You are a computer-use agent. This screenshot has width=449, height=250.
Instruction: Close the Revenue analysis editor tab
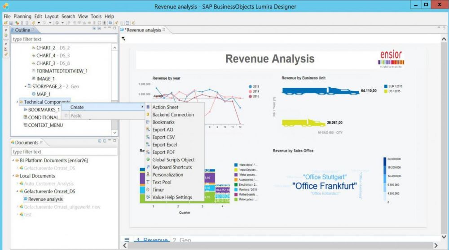164,30
